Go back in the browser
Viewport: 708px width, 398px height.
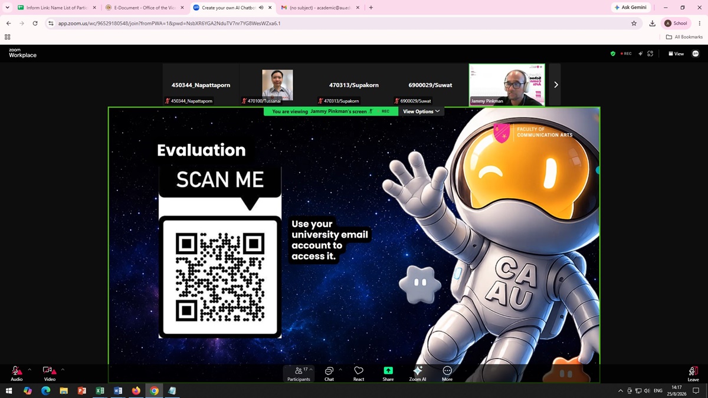[8, 24]
